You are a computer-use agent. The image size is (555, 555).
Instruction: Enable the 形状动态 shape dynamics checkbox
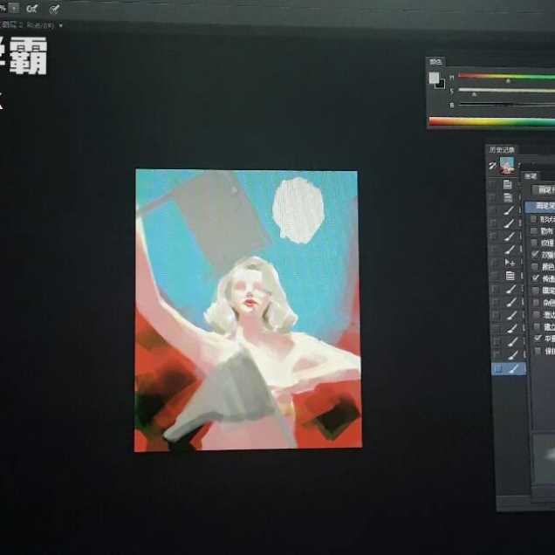click(533, 219)
